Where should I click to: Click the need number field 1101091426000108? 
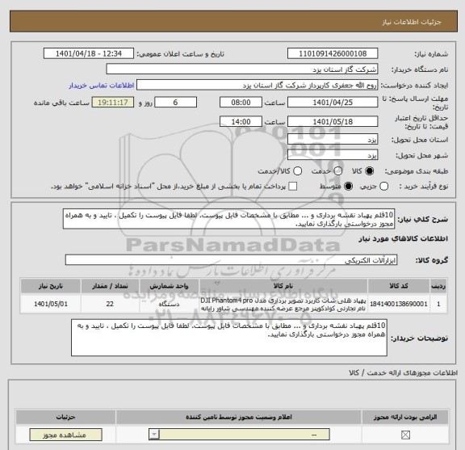[333, 54]
